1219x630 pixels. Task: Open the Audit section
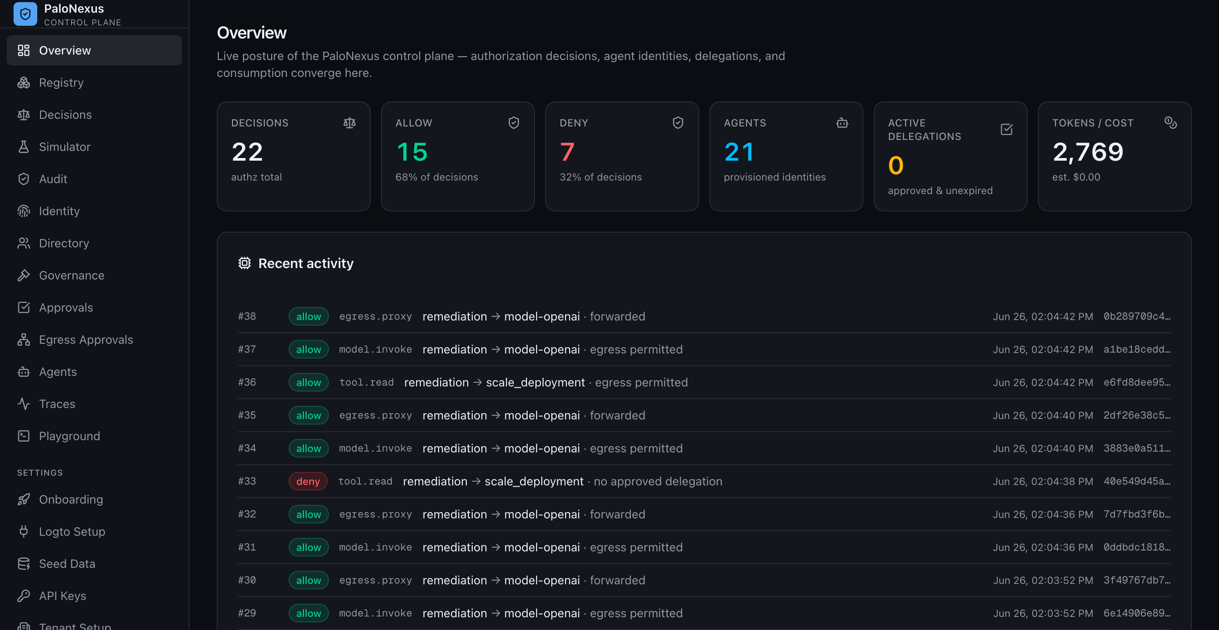click(x=94, y=179)
